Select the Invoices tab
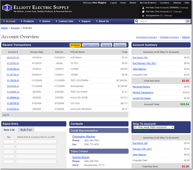 tap(75, 45)
